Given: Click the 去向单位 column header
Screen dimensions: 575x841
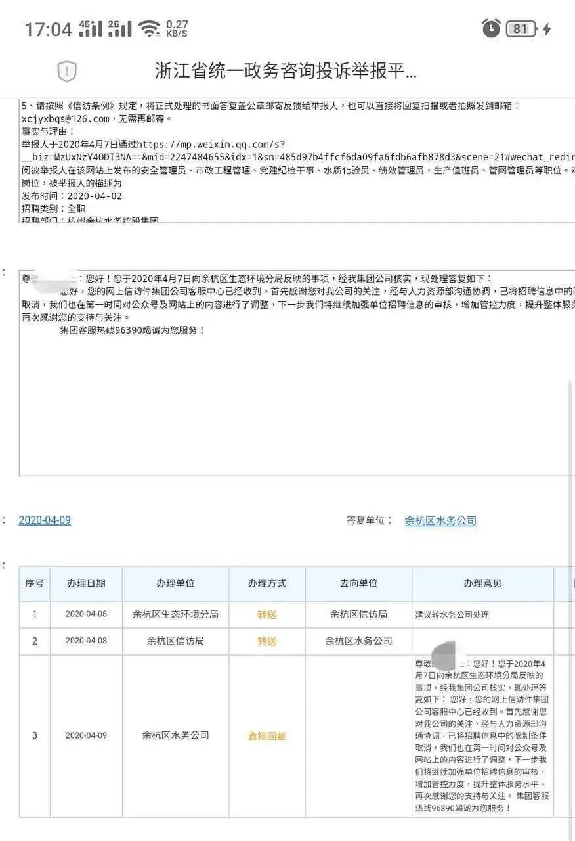Looking at the screenshot, I should pyautogui.click(x=359, y=583).
